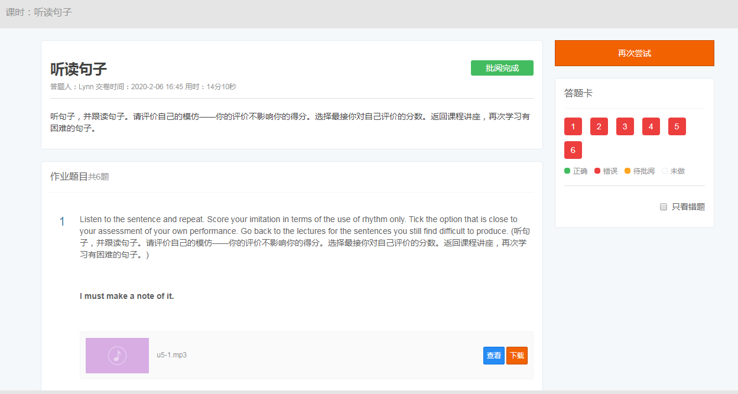Select red question 5 tile

tap(677, 127)
